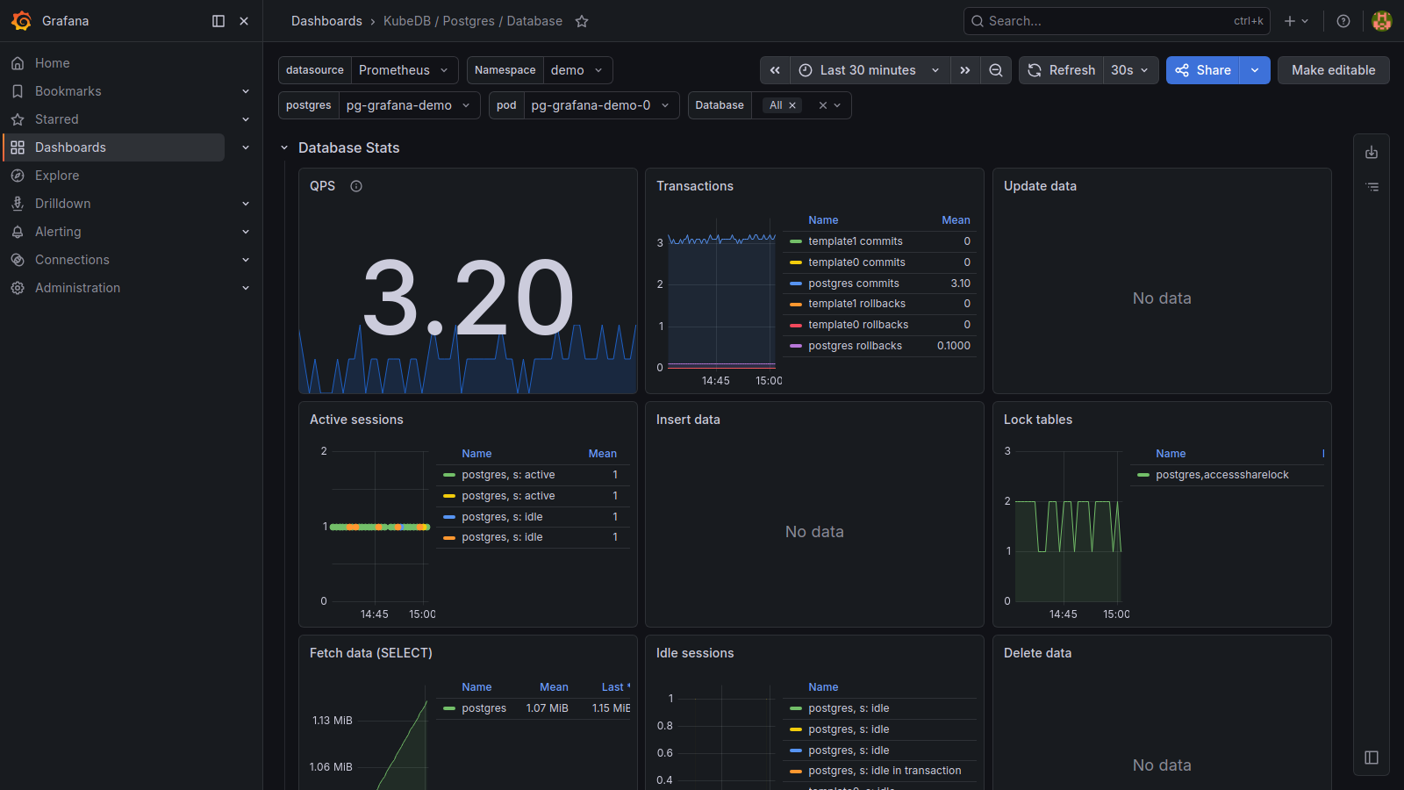Click the Refresh button
The width and height of the screenshot is (1404, 790).
[x=1062, y=70]
